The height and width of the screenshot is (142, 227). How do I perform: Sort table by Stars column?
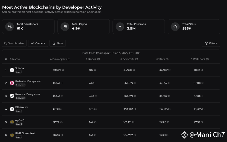point(161,59)
